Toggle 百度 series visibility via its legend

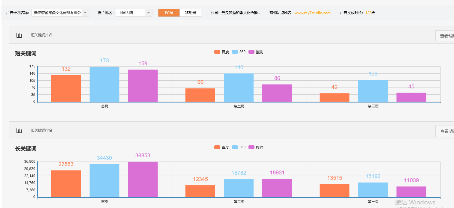[x=218, y=52]
